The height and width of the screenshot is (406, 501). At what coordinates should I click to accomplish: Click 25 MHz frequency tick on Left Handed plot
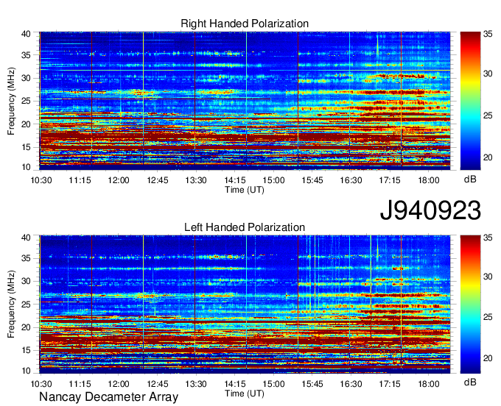click(26, 304)
